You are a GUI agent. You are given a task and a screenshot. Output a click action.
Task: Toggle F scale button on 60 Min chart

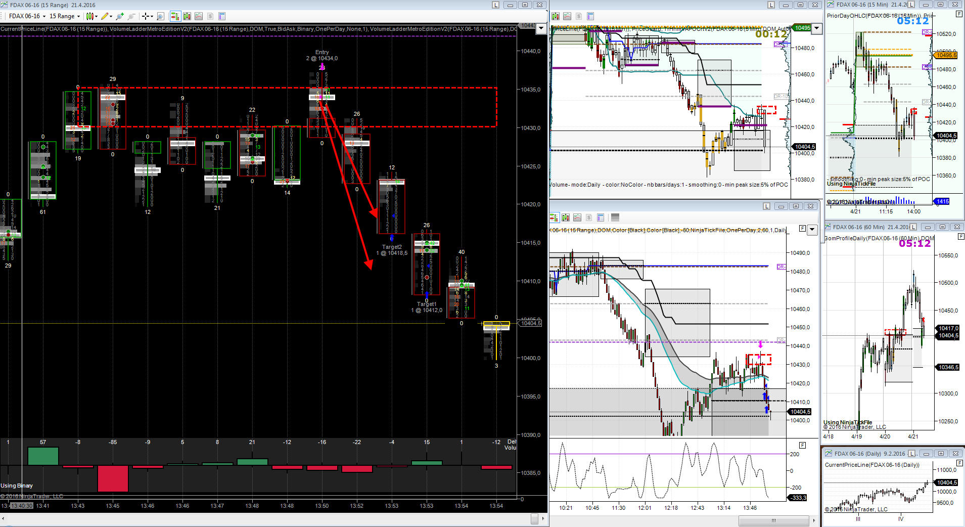(960, 236)
